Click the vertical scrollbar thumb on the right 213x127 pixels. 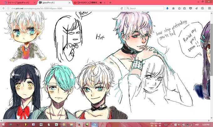[212, 50]
